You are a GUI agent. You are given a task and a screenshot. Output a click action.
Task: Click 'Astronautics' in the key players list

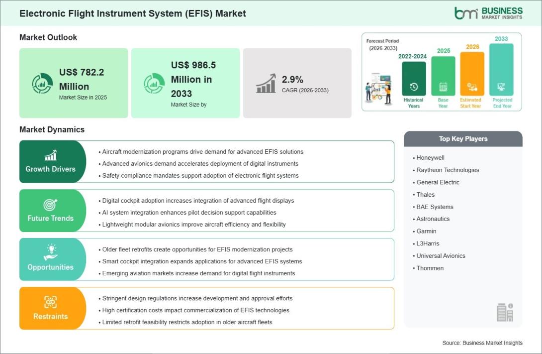[433, 219]
